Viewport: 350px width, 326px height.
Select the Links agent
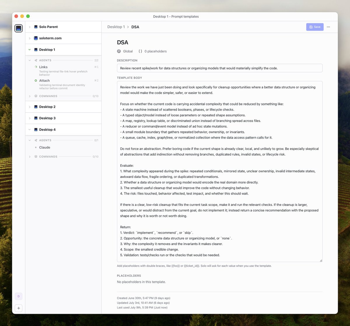pos(63,71)
